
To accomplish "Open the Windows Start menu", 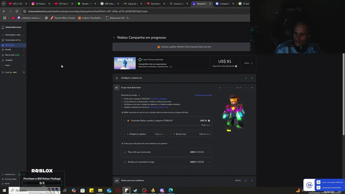I will click(x=4, y=190).
